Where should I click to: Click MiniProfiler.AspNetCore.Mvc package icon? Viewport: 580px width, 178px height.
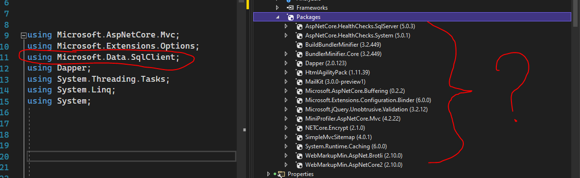[299, 119]
